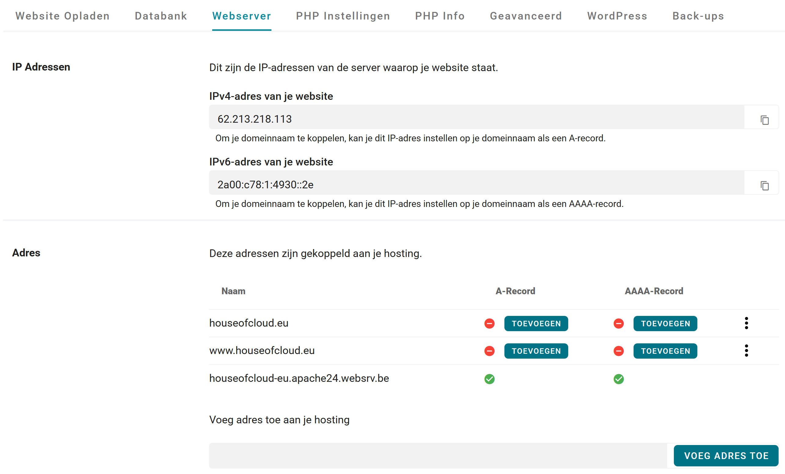Click the AAAA-Record column header
Image resolution: width=785 pixels, height=474 pixels.
pos(654,291)
